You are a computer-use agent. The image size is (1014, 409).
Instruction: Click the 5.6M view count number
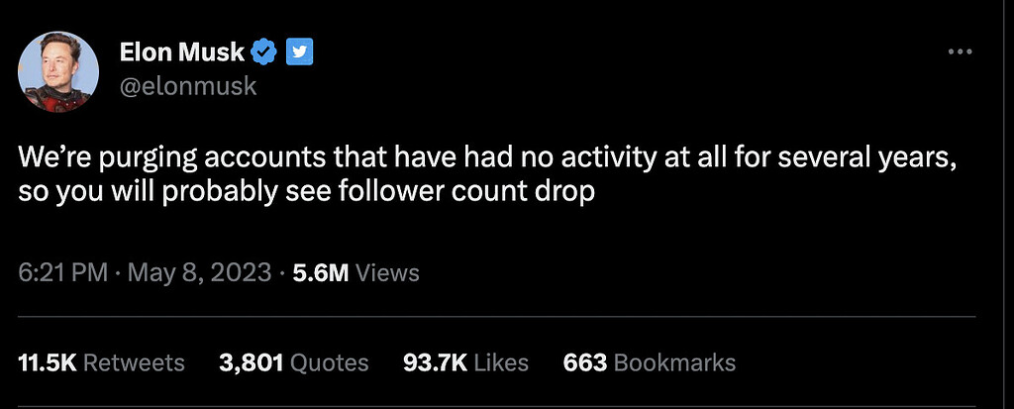[x=321, y=272]
